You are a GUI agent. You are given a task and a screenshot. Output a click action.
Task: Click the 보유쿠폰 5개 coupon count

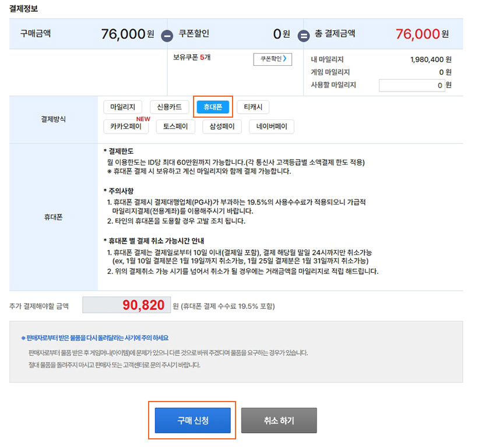[x=192, y=58]
